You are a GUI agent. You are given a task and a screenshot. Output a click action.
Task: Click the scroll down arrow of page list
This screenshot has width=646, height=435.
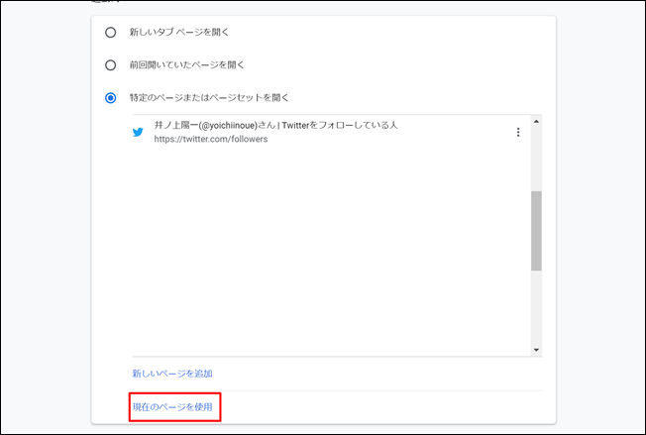click(x=536, y=350)
